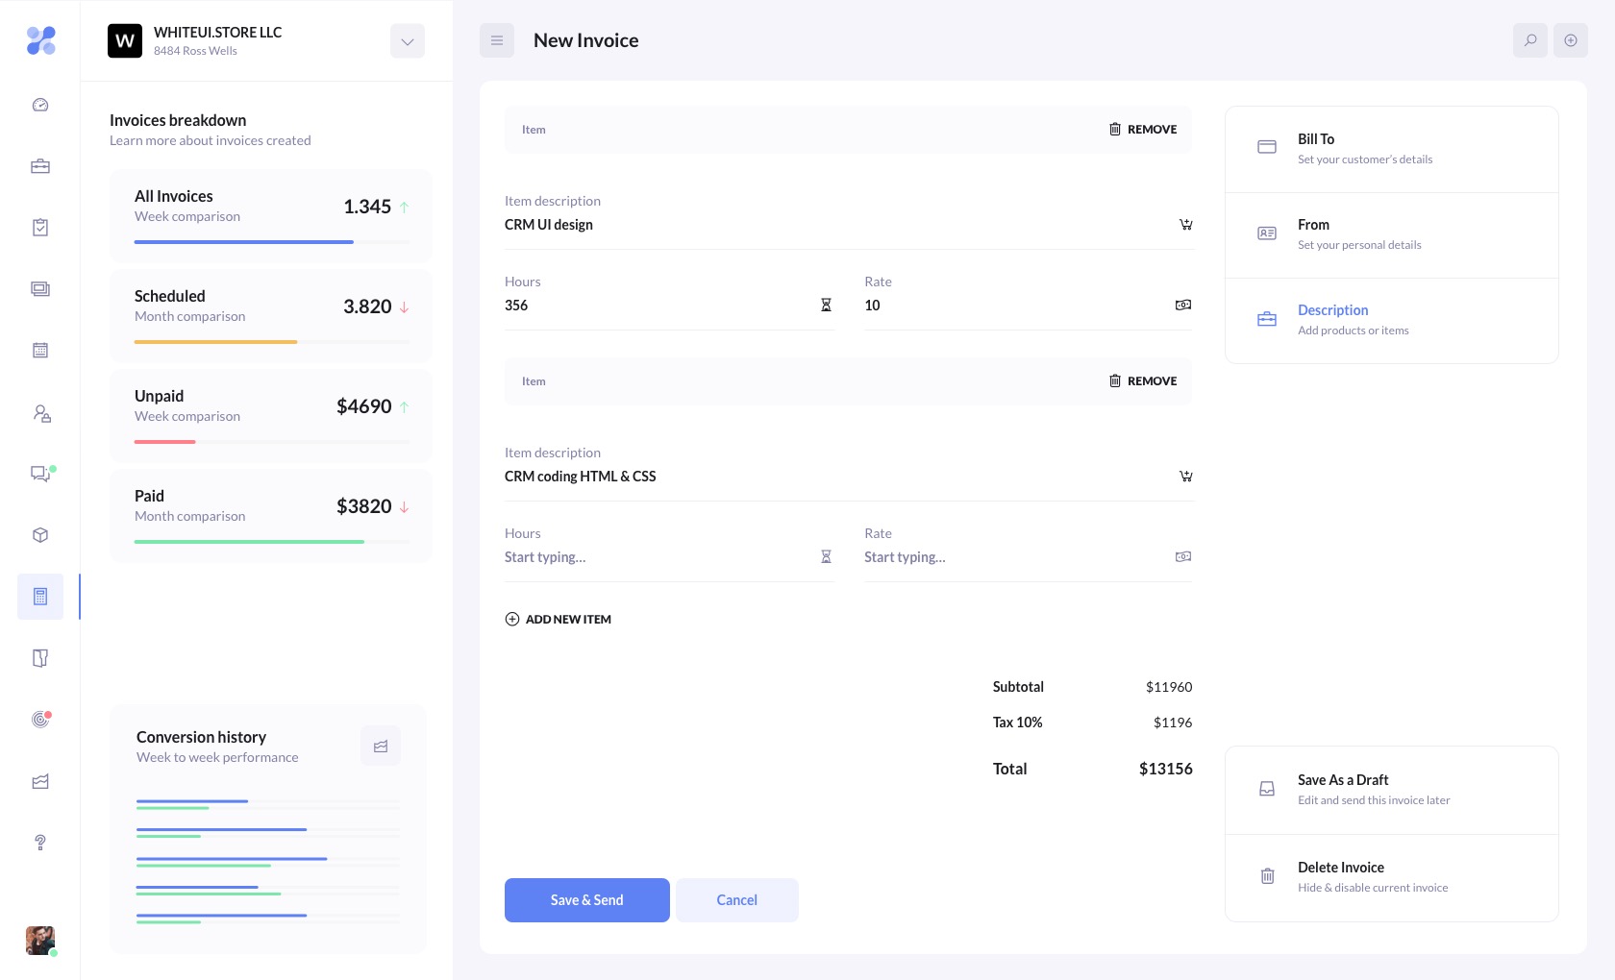The image size is (1615, 980).
Task: Open the Paid invoices card
Action: (271, 516)
